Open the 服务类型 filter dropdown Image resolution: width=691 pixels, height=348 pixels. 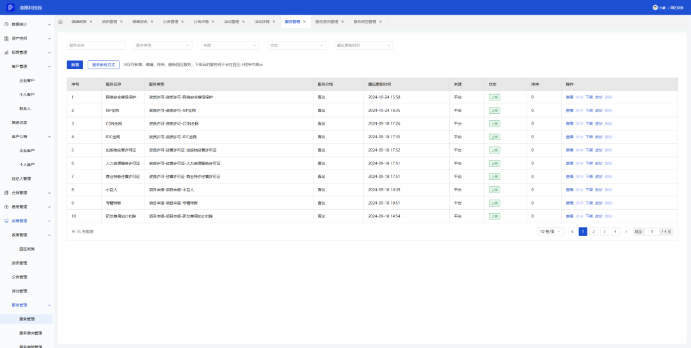click(163, 45)
